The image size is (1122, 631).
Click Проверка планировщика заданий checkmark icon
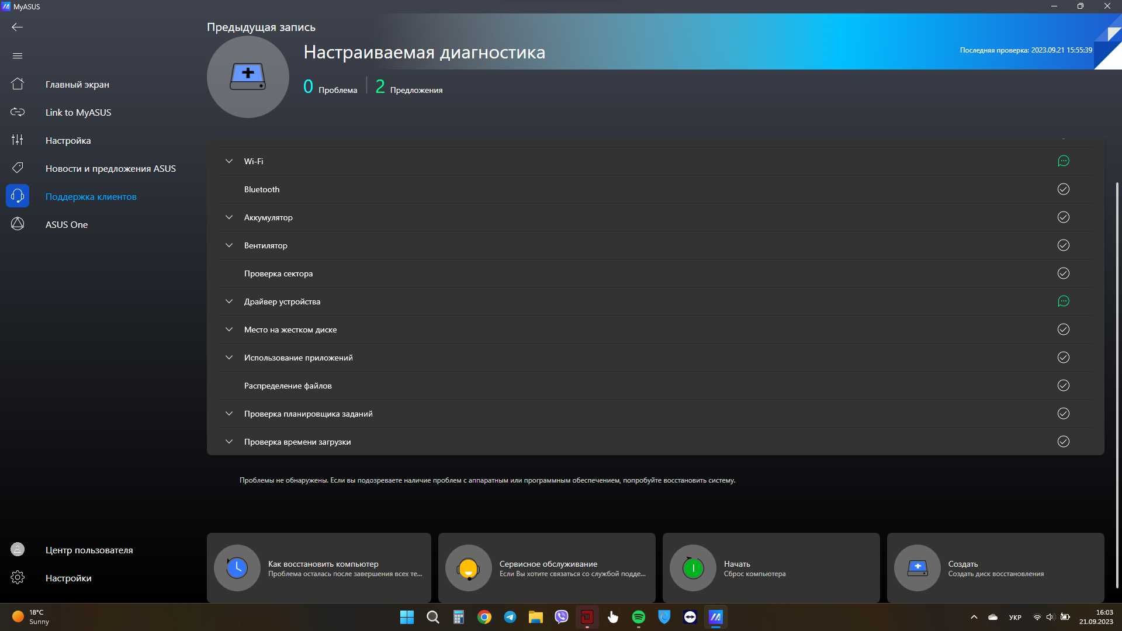click(1064, 414)
